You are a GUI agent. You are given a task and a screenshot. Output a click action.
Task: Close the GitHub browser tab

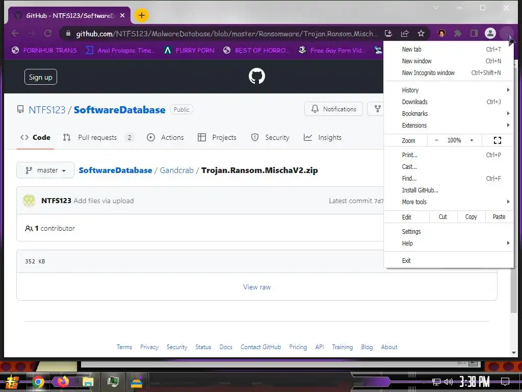click(122, 15)
